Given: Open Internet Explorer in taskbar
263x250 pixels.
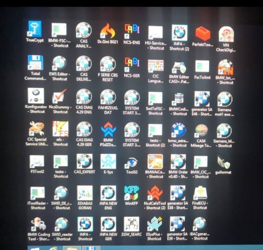Looking at the screenshot, I should click(x=54, y=248).
